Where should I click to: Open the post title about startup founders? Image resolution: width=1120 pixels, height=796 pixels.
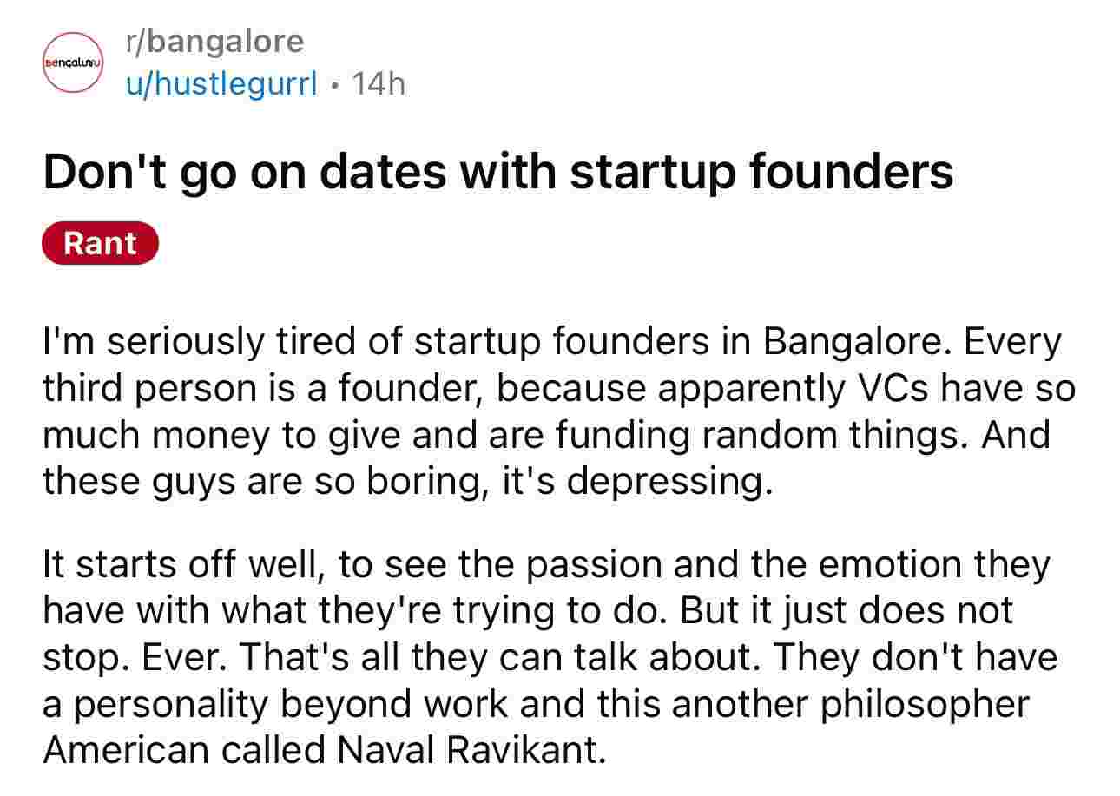click(497, 171)
